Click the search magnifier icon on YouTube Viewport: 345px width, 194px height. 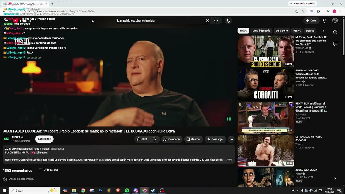(216, 21)
